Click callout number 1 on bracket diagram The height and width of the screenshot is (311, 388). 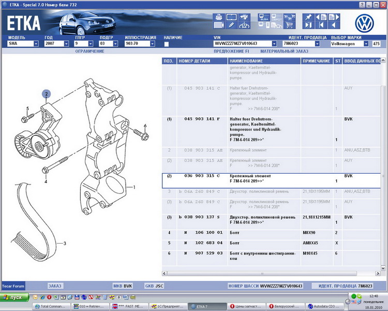coord(134,187)
